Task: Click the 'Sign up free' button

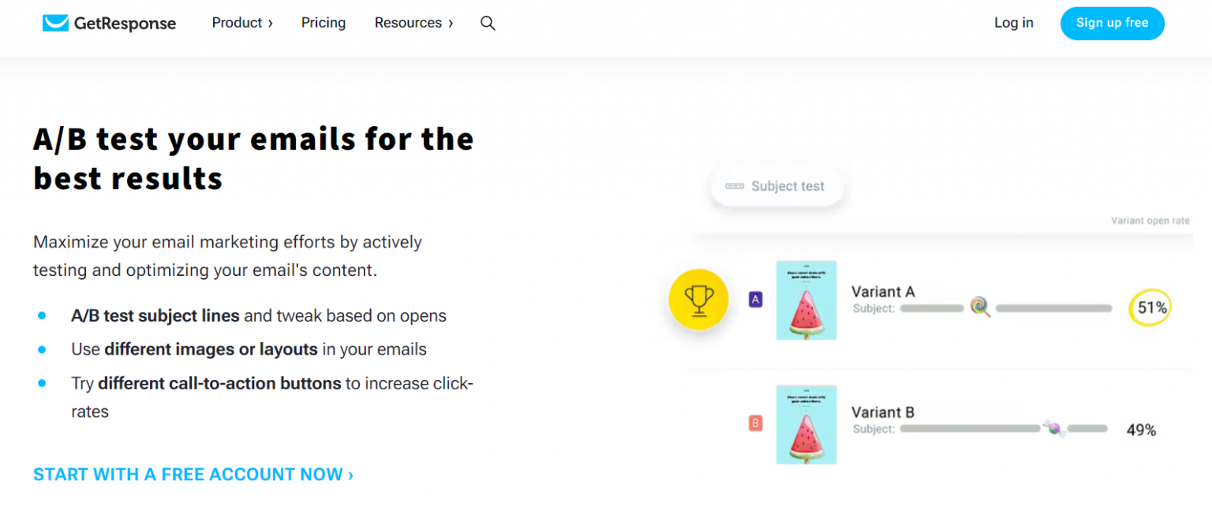Action: pyautogui.click(x=1112, y=23)
